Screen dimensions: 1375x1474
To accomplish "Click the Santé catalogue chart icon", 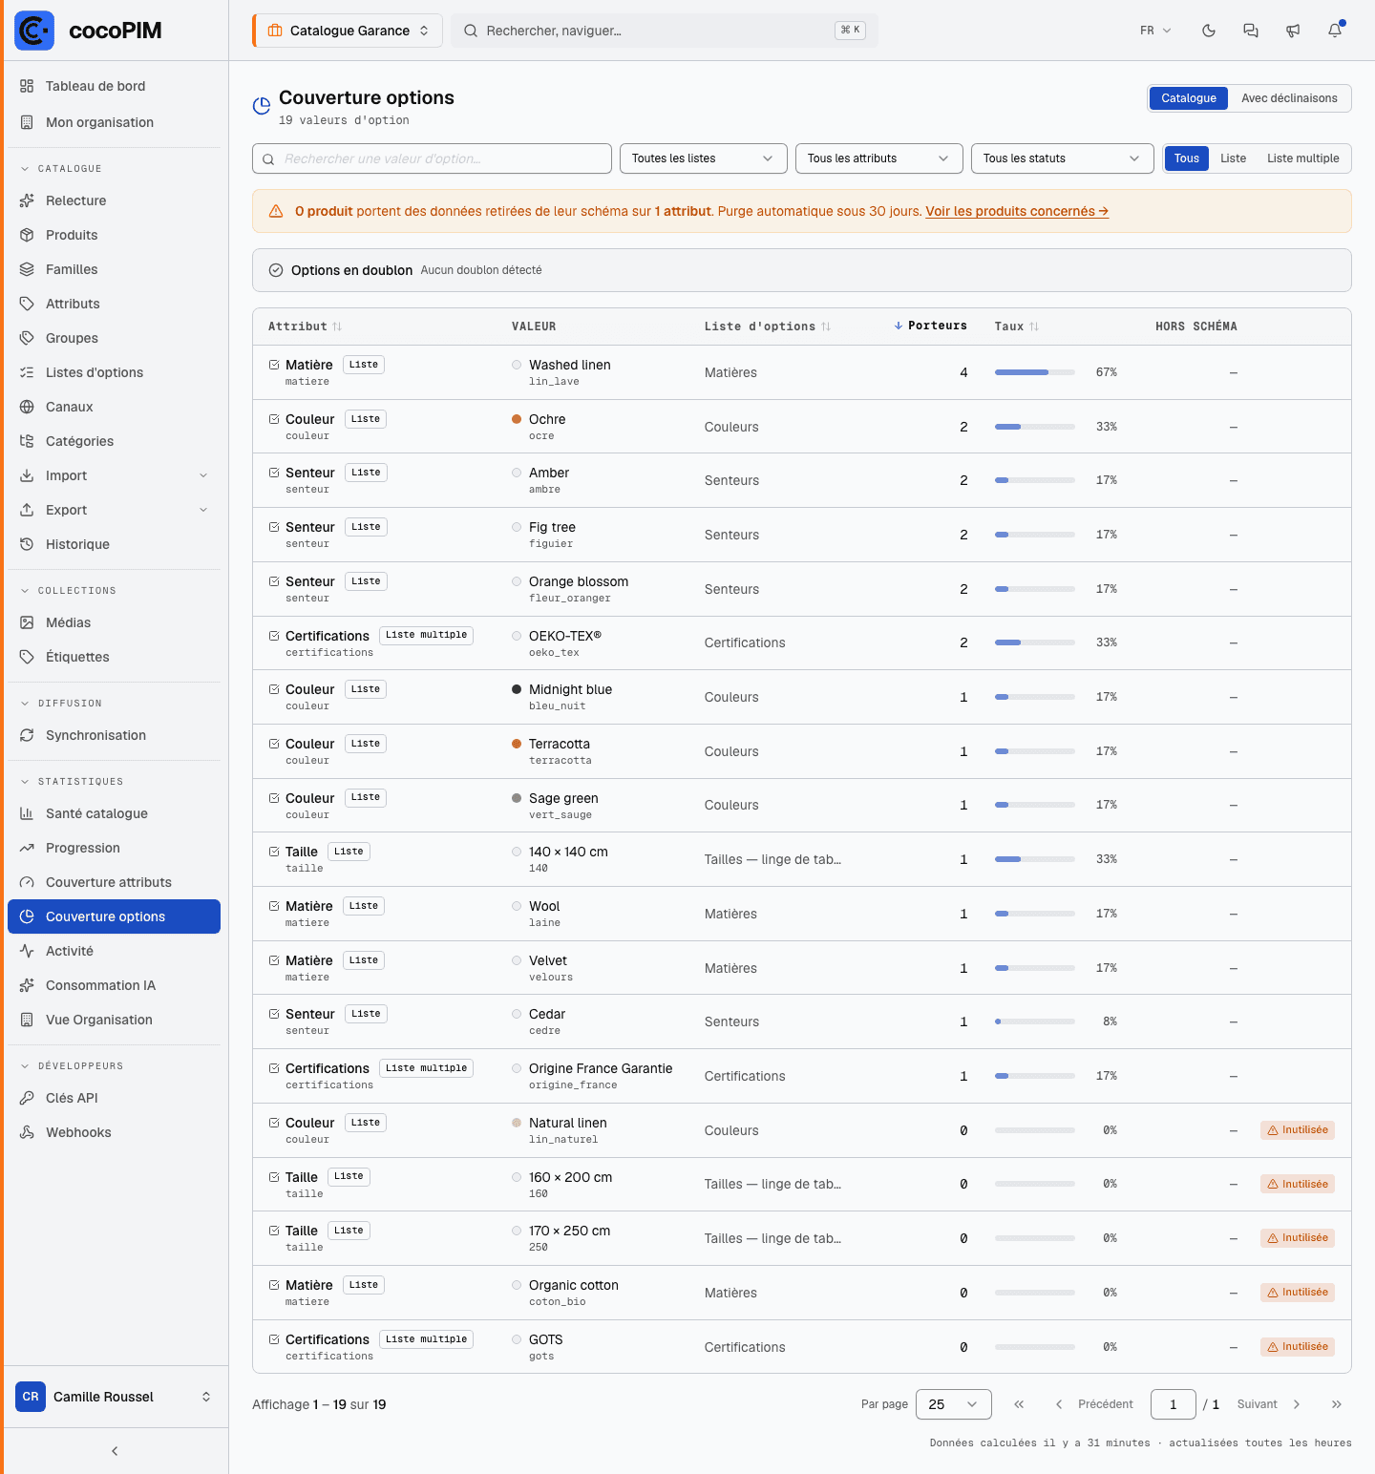I will coord(27,813).
